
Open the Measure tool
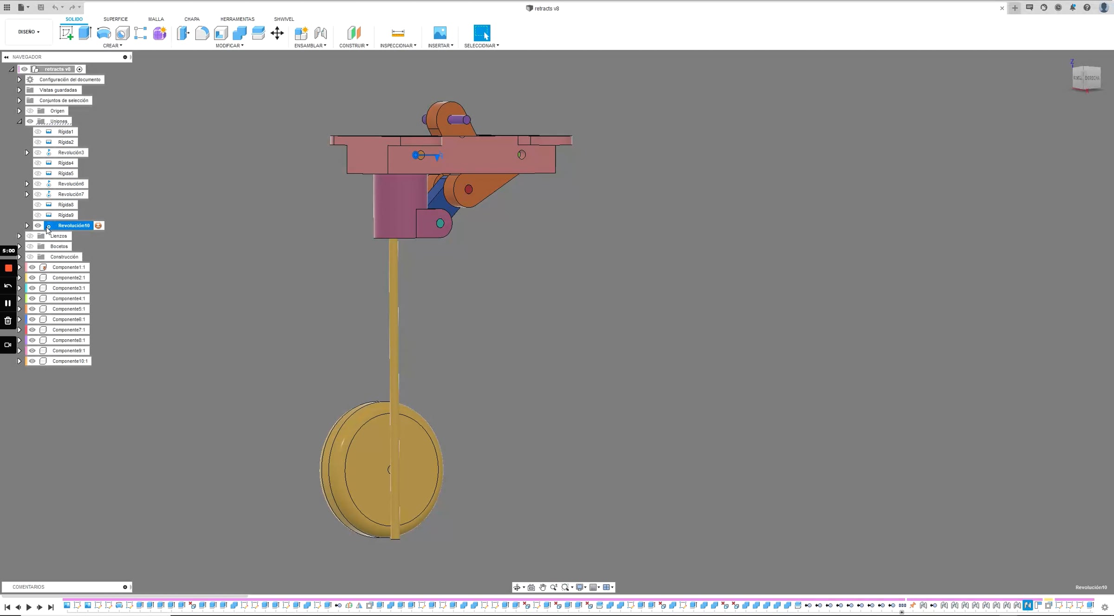point(398,33)
